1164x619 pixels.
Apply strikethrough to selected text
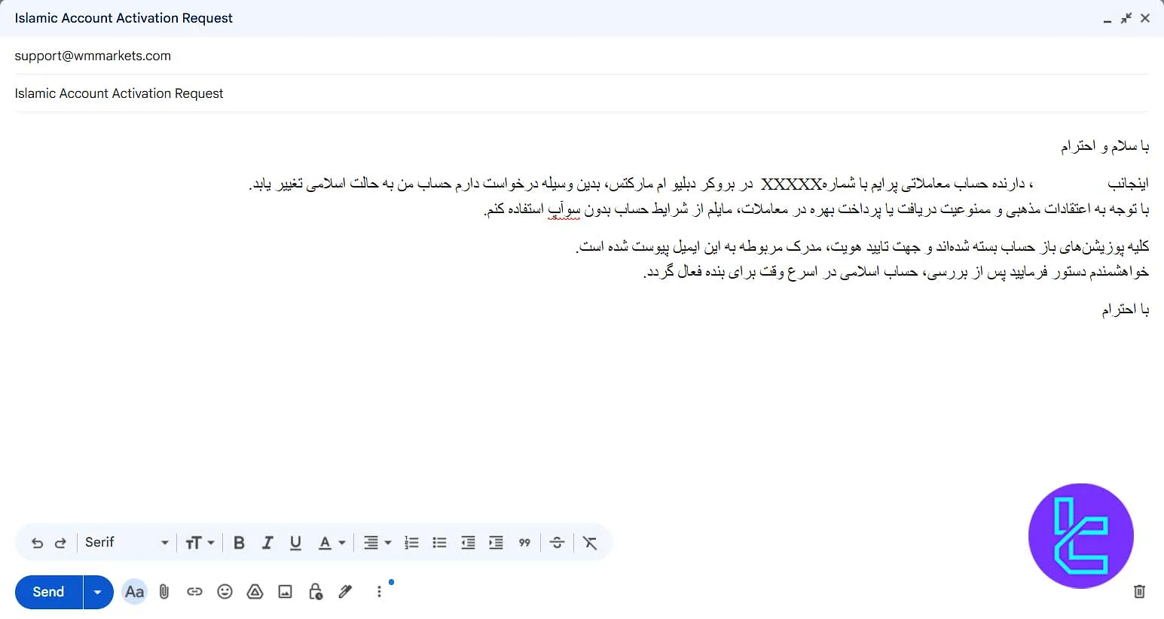click(x=557, y=542)
